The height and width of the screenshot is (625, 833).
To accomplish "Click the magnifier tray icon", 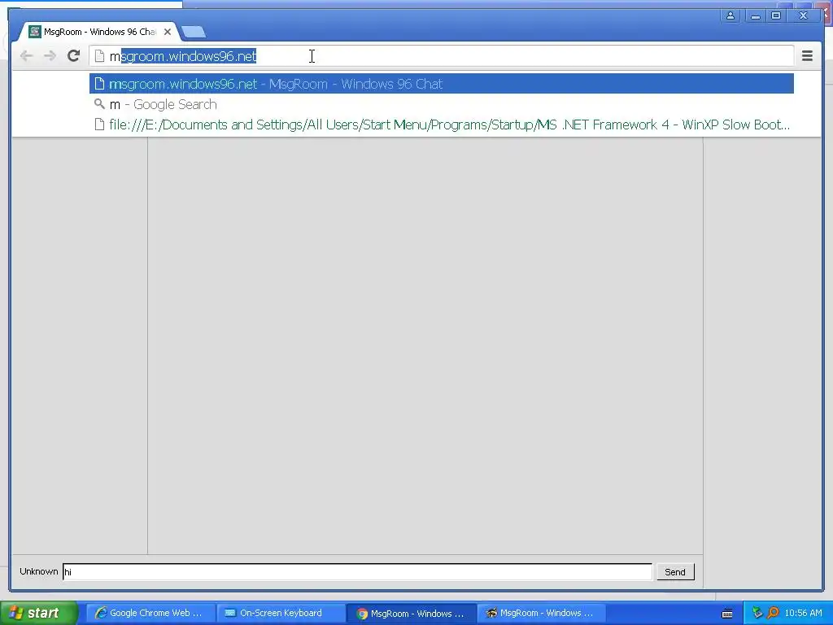I will coord(773,613).
